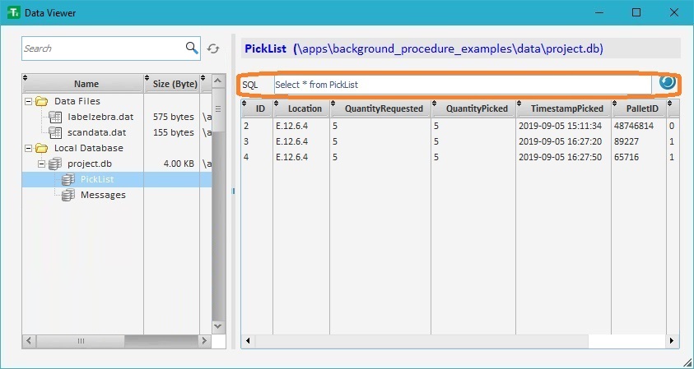Click the refresh icon beside search
Viewport: 694px width, 369px height.
[213, 48]
